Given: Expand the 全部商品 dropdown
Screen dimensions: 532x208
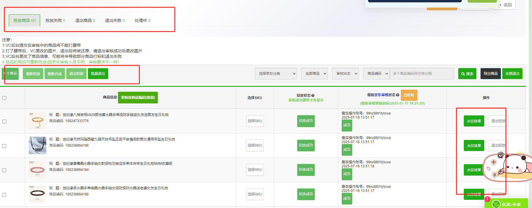Looking at the screenshot, I should point(314,74).
